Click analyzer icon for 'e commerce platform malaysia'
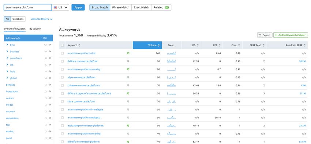Image resolution: width=311 pixels, height=144 pixels. (x=128, y=117)
